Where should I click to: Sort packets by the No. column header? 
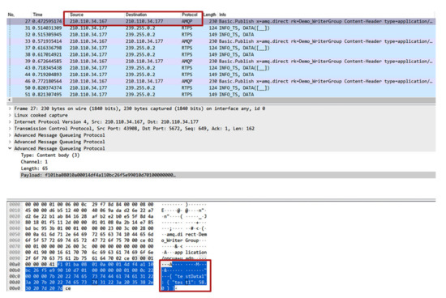point(11,15)
